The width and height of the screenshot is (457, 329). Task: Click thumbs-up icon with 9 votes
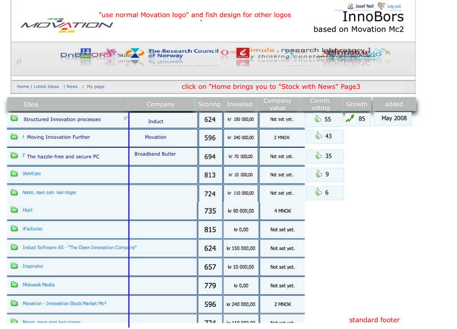point(319,174)
